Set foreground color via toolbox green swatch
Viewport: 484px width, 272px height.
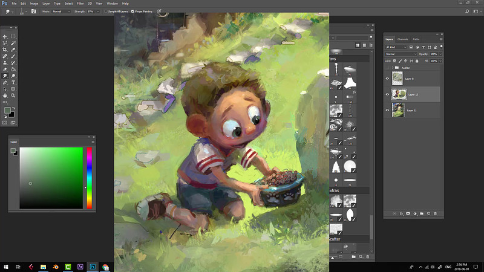point(7,110)
